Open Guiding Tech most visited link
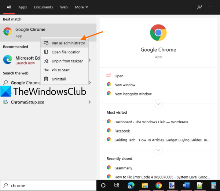 (x=162, y=140)
